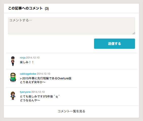Click the text とりあえず来年か〜

click(33, 82)
